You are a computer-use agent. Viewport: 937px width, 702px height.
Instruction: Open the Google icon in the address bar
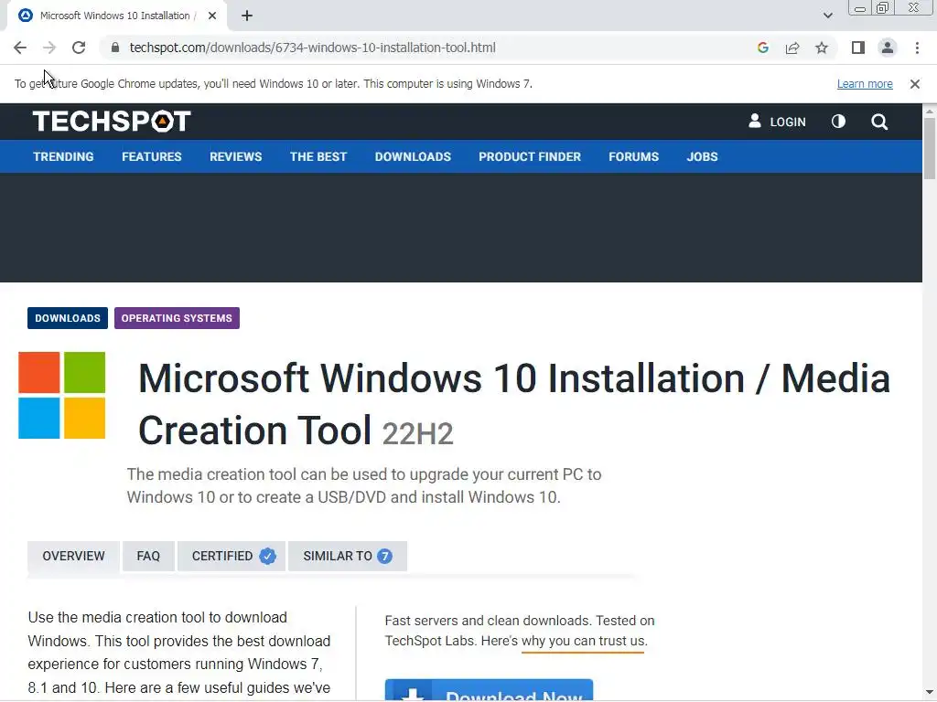[762, 48]
